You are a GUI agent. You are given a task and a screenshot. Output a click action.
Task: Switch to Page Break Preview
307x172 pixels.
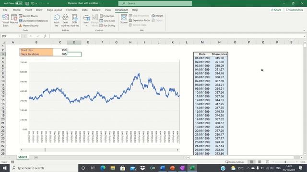point(267,162)
